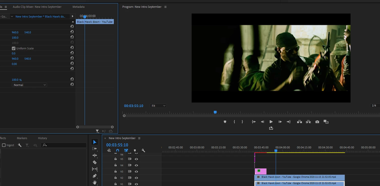Viewport: 380px width, 186px height.
Task: Lock track V5
Action: click(x=116, y=159)
